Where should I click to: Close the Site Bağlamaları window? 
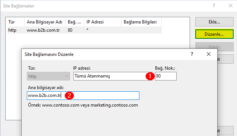(231, 6)
